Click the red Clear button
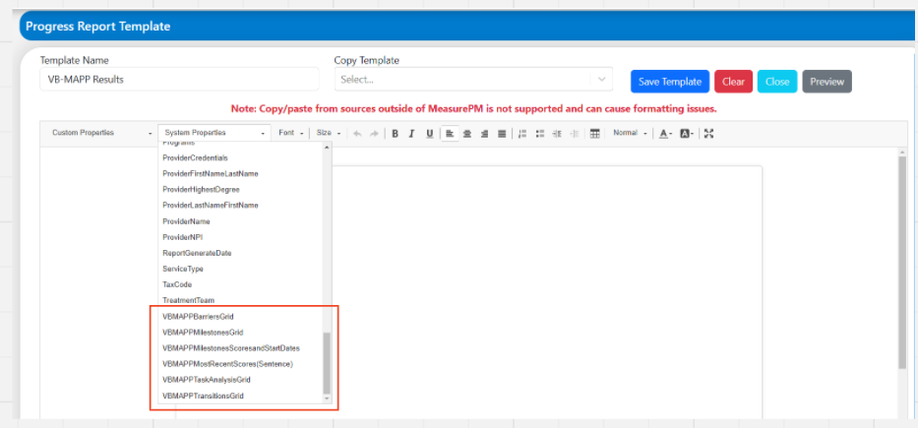 [x=733, y=82]
